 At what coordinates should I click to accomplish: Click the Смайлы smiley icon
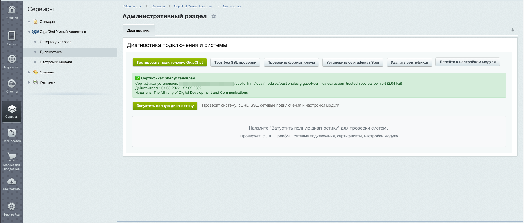pos(35,72)
